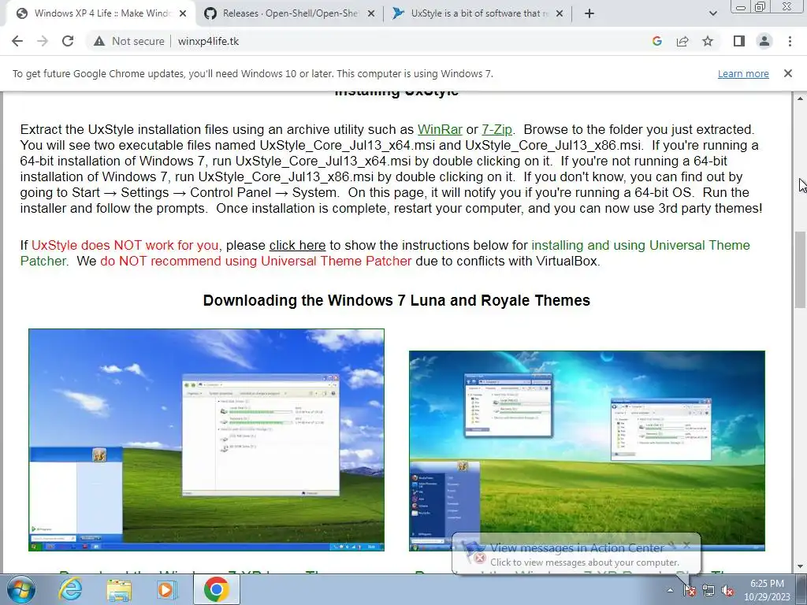This screenshot has width=807, height=605.
Task: Click the address bar URL winxp4life.tk
Action: [x=208, y=41]
